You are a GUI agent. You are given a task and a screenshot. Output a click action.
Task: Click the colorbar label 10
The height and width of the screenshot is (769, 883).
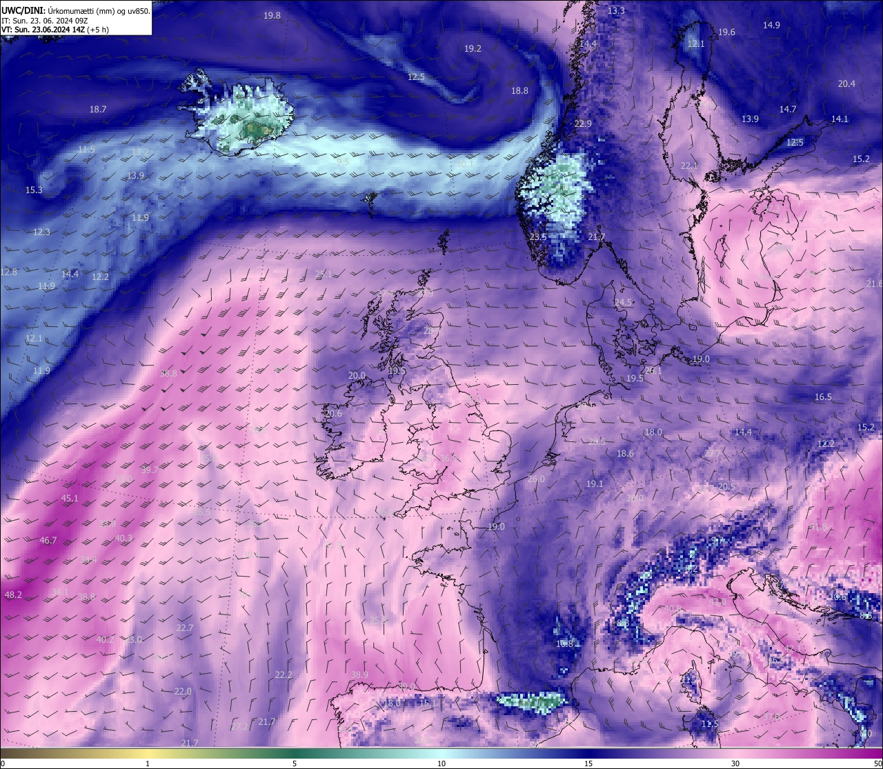(x=441, y=763)
